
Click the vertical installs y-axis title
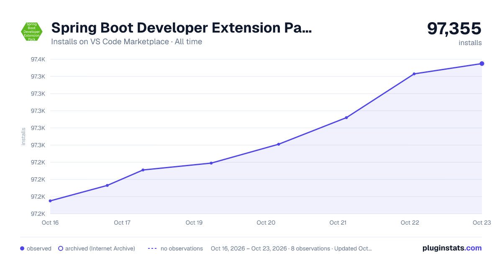point(23,137)
